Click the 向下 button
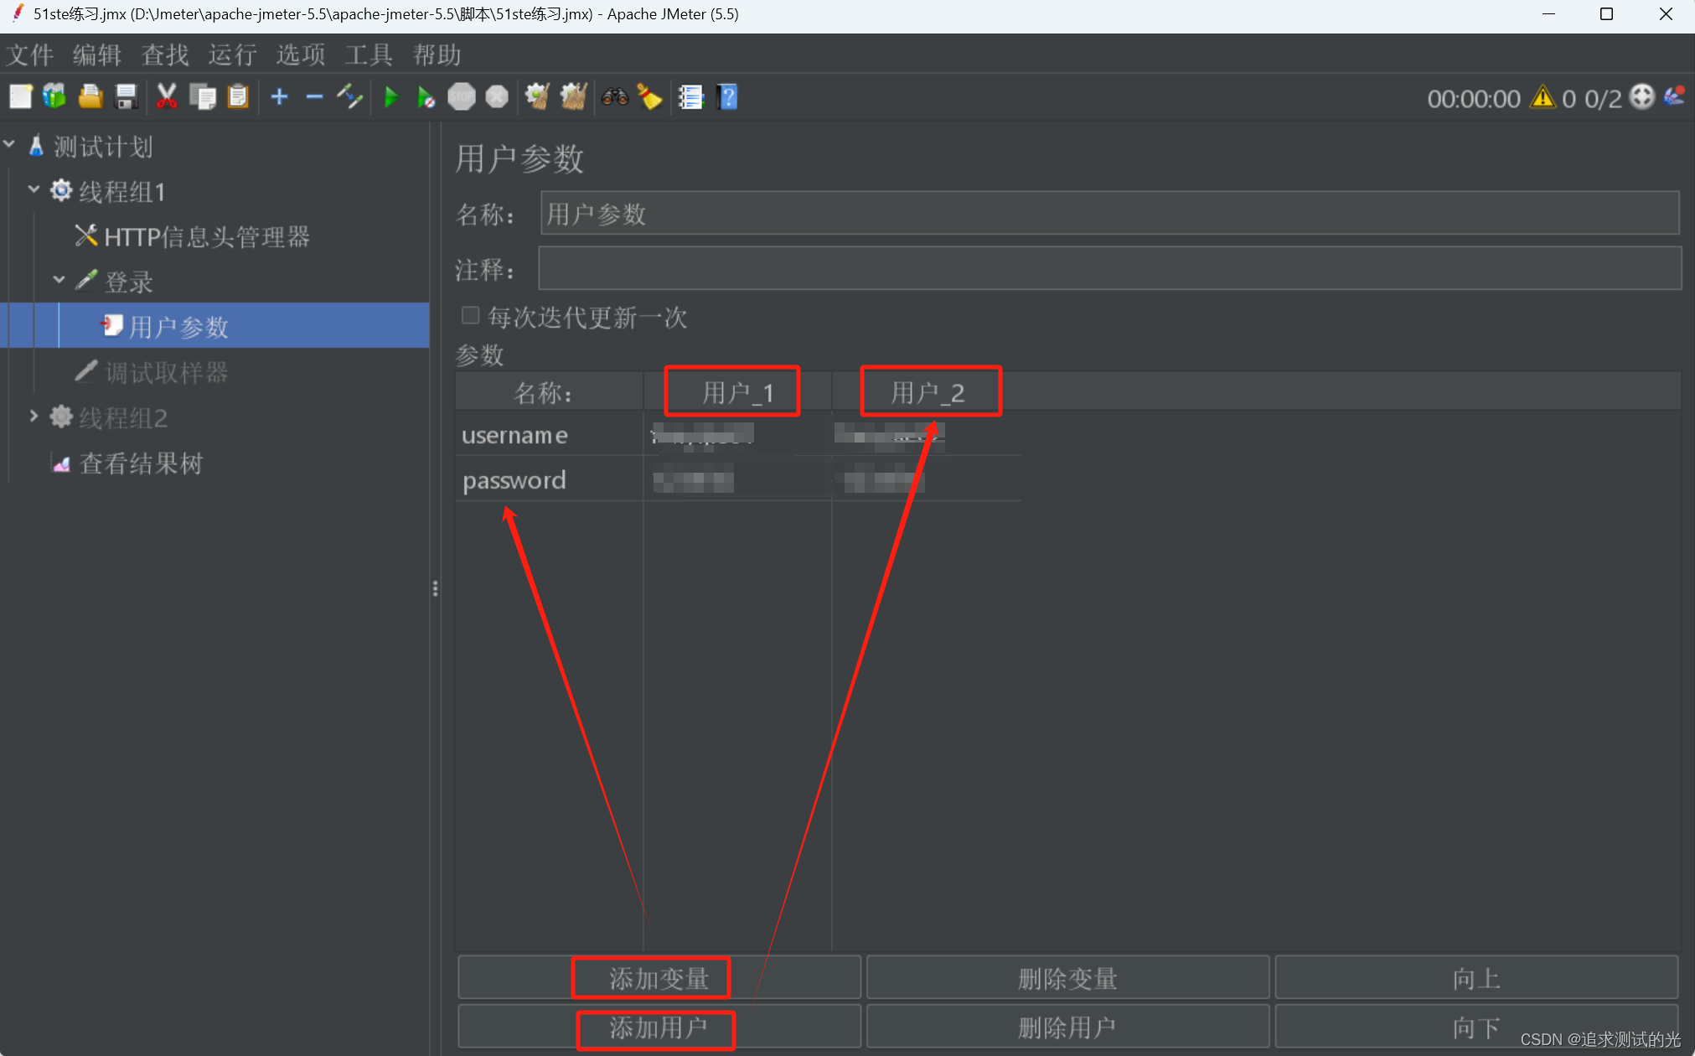The image size is (1695, 1056). click(1476, 1027)
